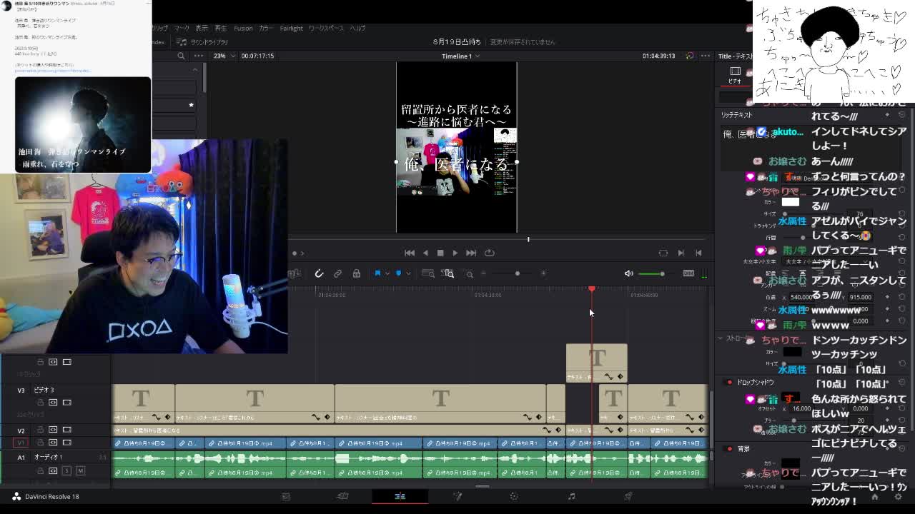
Task: Click match frame icon under viewer
Action: click(x=663, y=253)
